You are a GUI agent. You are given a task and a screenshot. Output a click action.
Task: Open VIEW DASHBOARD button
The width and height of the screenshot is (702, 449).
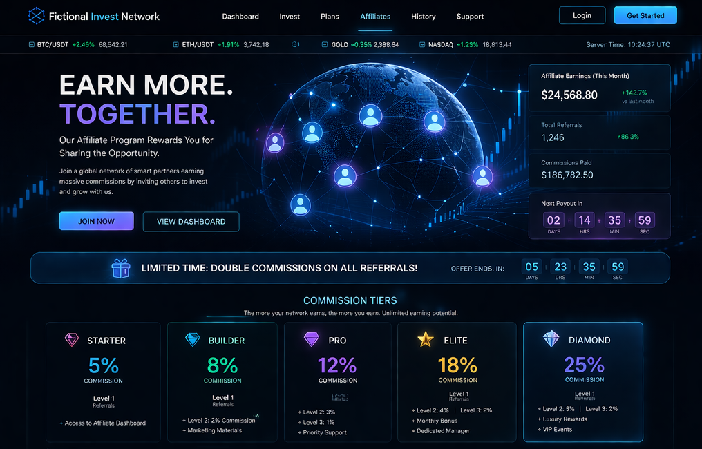191,221
